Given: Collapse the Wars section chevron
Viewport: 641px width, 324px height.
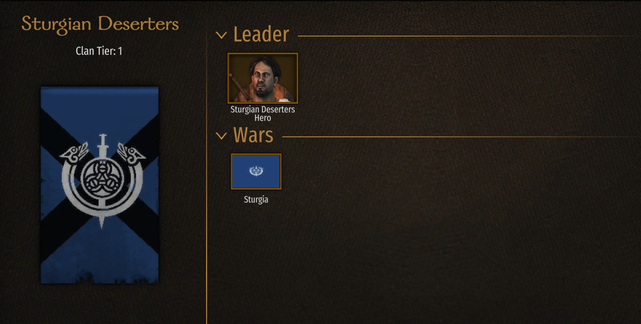Looking at the screenshot, I should click(x=221, y=136).
